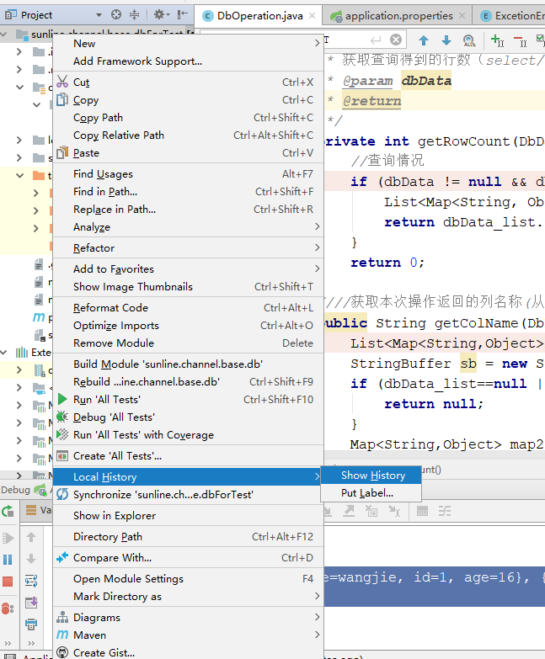Click add selection for next occurrence icon

[x=497, y=40]
